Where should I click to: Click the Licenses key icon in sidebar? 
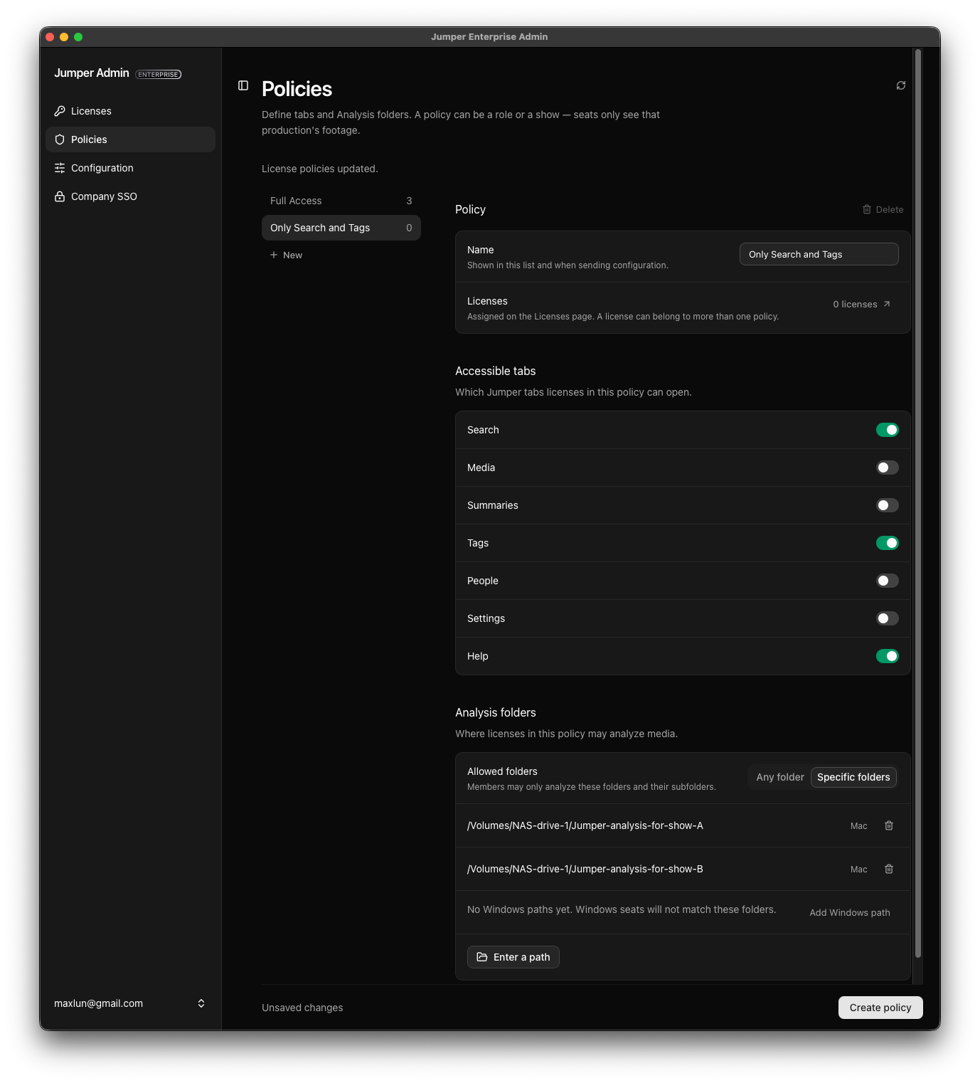(x=60, y=111)
